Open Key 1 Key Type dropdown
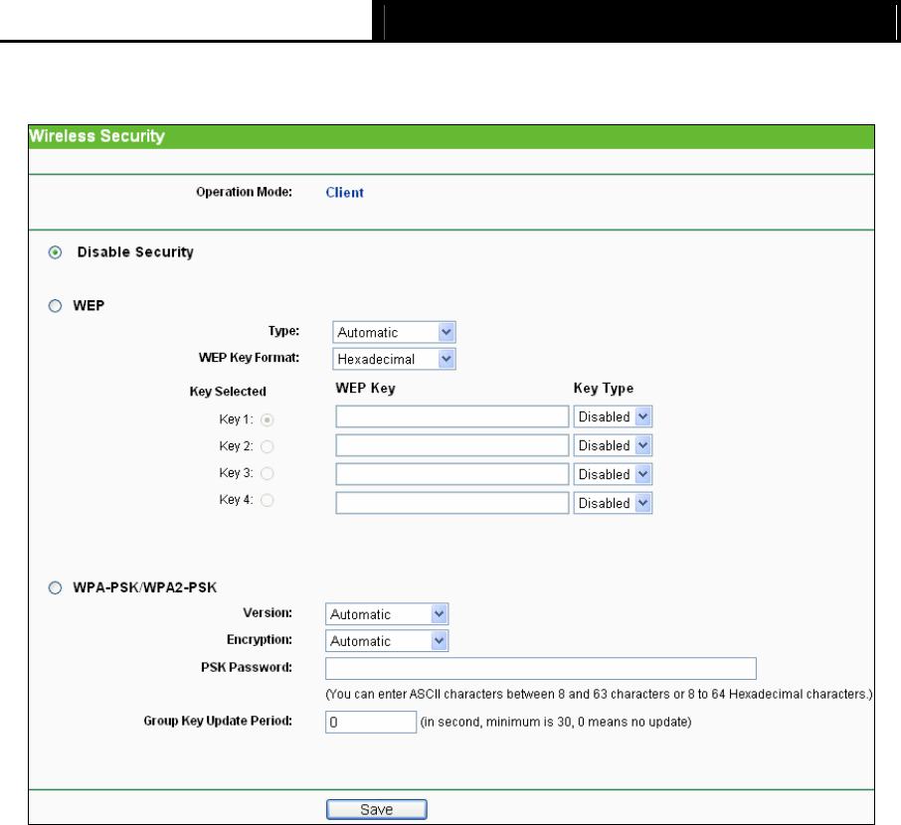 [x=614, y=416]
